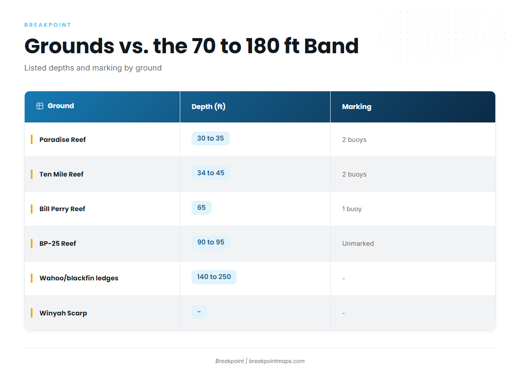The width and height of the screenshot is (520, 376).
Task: Click the 90 to 95 depth badge
Action: pyautogui.click(x=211, y=242)
